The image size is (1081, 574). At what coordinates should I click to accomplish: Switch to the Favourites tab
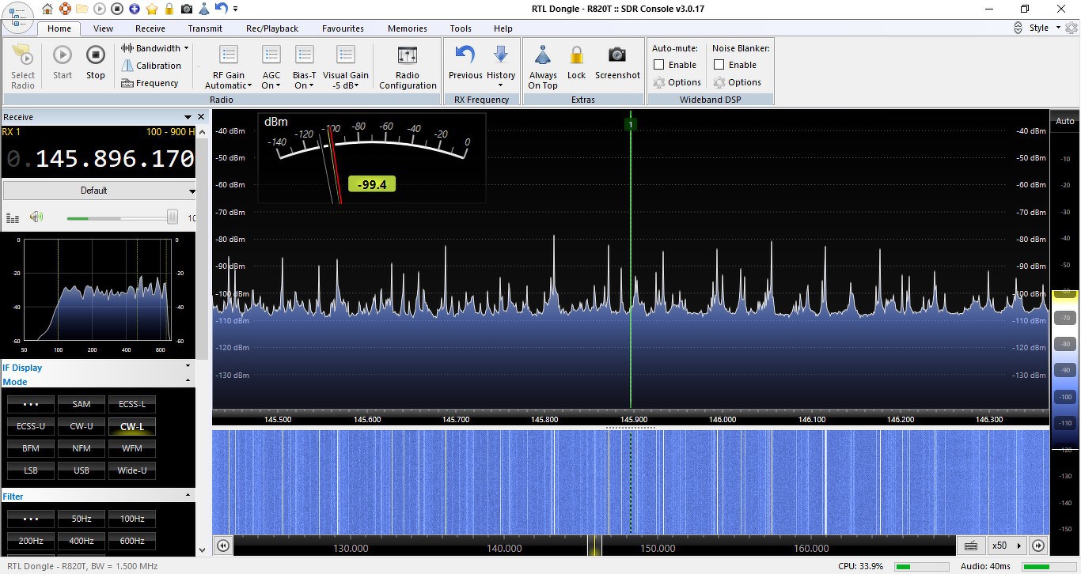coord(343,28)
